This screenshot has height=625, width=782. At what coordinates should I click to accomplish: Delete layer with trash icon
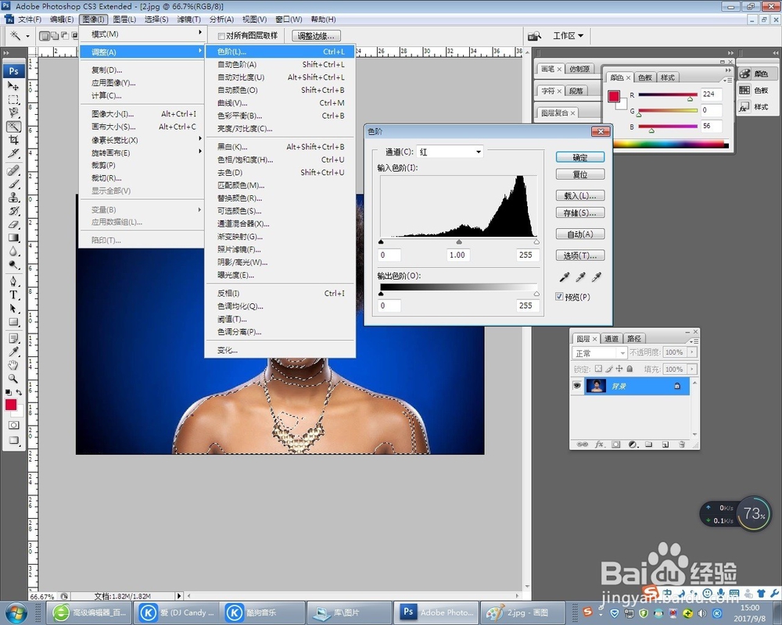click(x=682, y=444)
